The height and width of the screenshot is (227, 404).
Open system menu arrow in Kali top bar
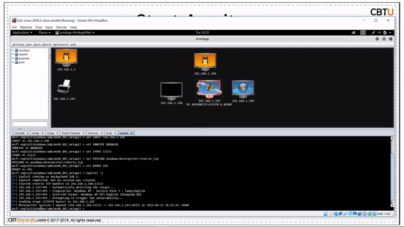click(x=390, y=33)
